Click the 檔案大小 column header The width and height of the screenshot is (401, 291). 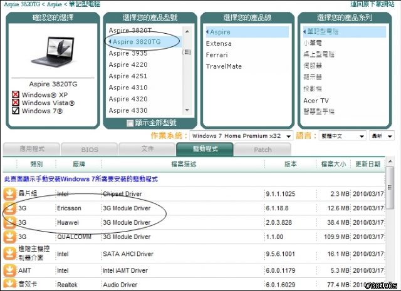333,164
